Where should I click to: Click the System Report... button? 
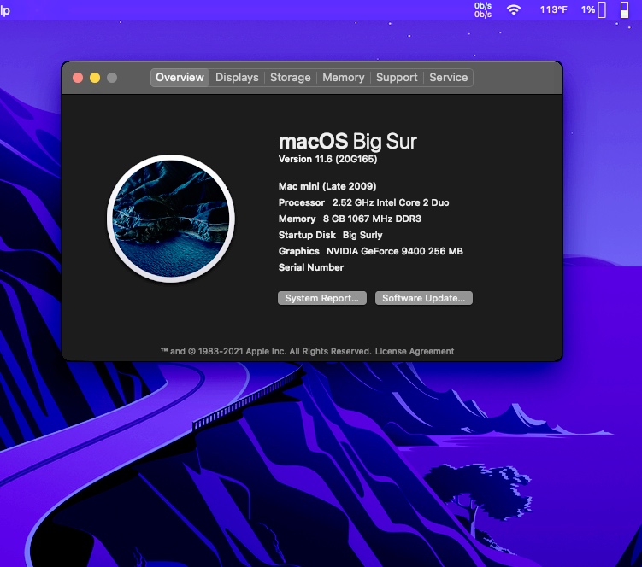(321, 298)
